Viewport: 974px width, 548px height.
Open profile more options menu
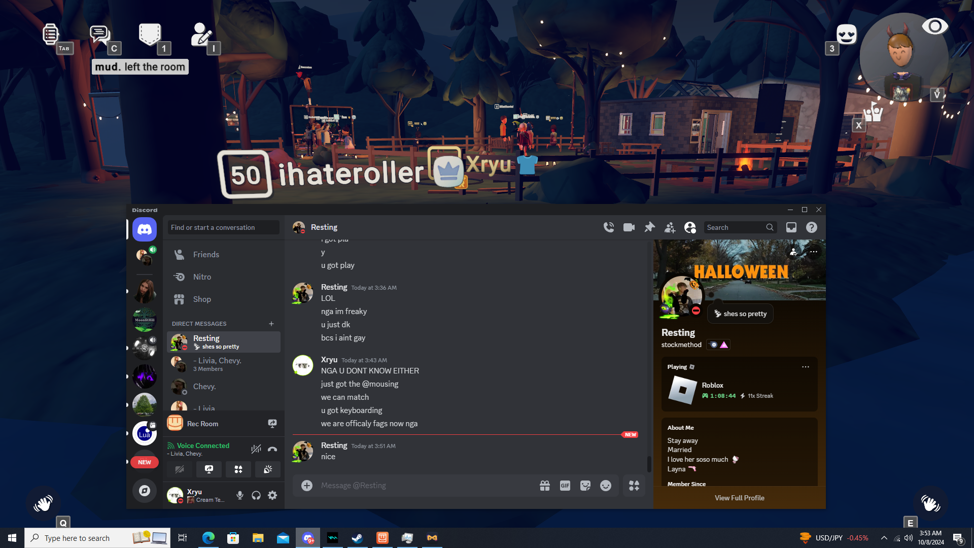814,252
